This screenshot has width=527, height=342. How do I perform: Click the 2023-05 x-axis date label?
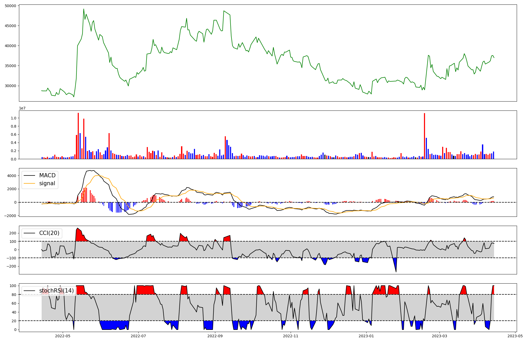[515, 336]
